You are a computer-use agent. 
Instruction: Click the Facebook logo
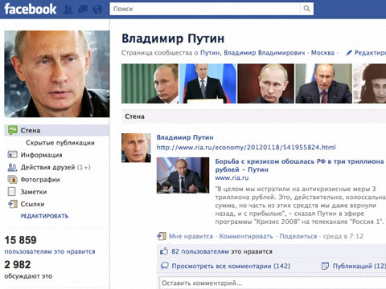tap(31, 9)
